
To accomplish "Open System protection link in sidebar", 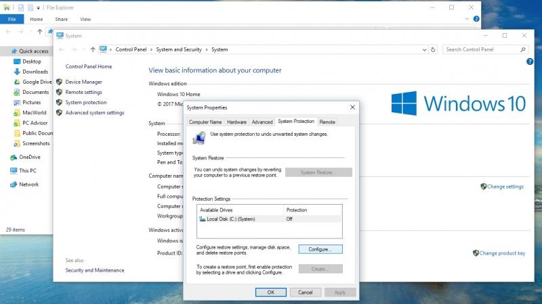I will (x=86, y=103).
